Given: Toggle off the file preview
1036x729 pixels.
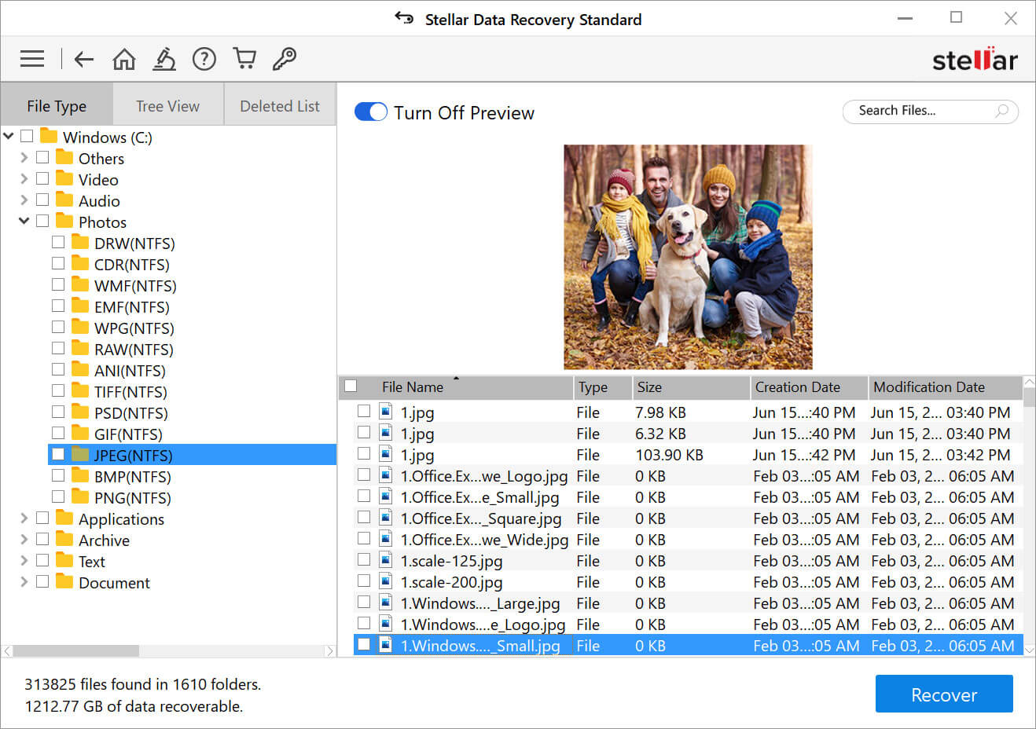Looking at the screenshot, I should pos(370,112).
